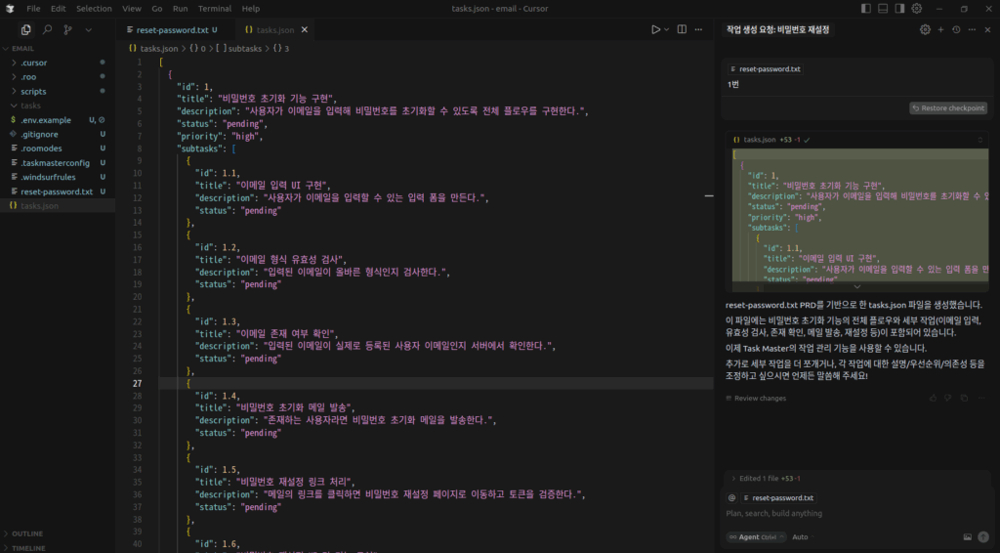Screen dimensions: 1000x553
Task: Open the Source Control view icon
Action: (67, 30)
